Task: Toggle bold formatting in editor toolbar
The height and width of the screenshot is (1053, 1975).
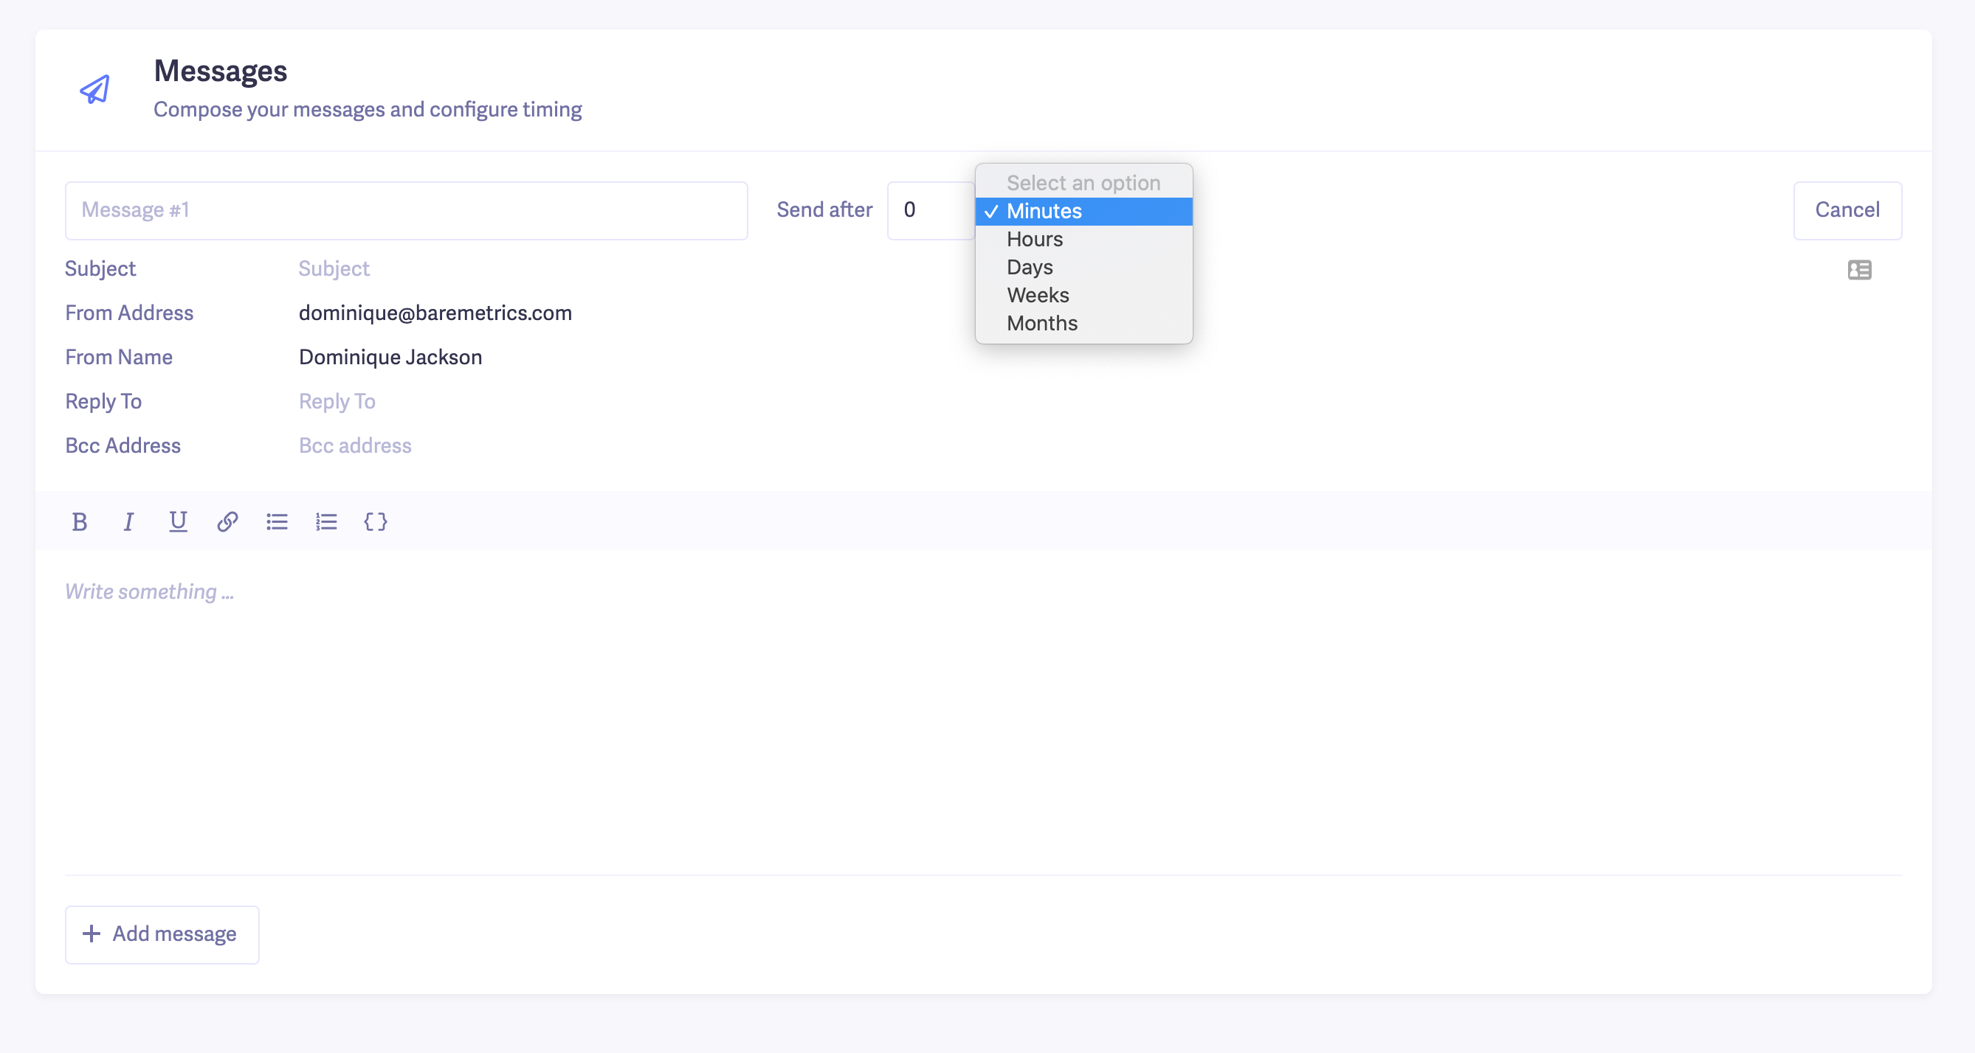Action: 79,521
